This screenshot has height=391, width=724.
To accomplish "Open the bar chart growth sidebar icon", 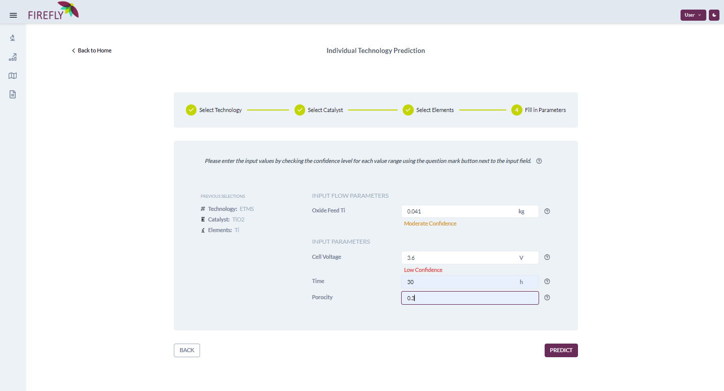I will pyautogui.click(x=13, y=57).
